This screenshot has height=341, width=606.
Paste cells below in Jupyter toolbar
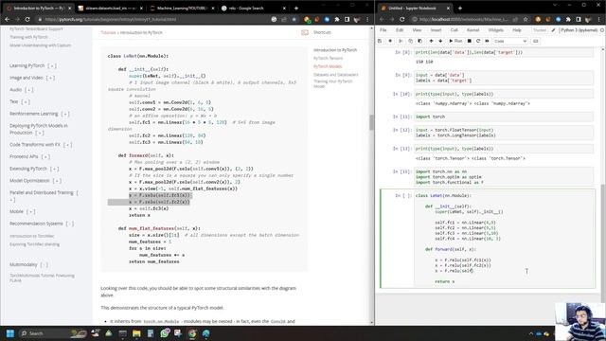[x=420, y=41]
